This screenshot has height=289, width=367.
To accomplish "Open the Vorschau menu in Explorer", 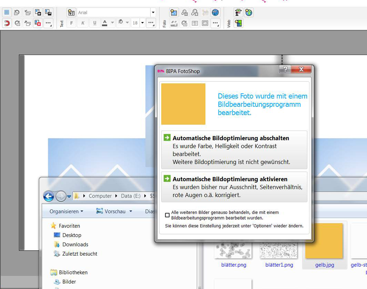I will click(114, 211).
